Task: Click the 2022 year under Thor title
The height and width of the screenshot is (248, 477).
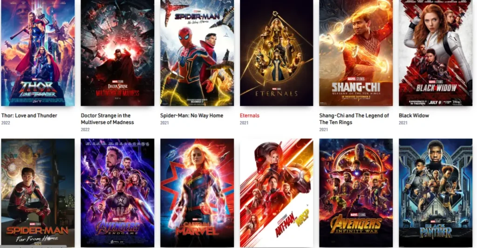Action: (x=6, y=123)
